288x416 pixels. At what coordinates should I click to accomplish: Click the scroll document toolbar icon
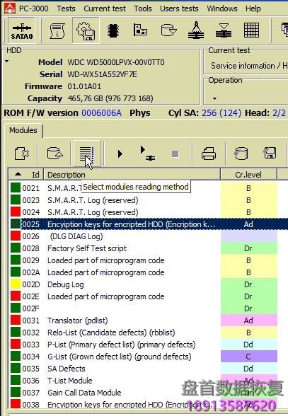(57, 30)
